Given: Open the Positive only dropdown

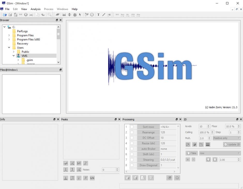Looking at the screenshot, I should [x=226, y=138].
